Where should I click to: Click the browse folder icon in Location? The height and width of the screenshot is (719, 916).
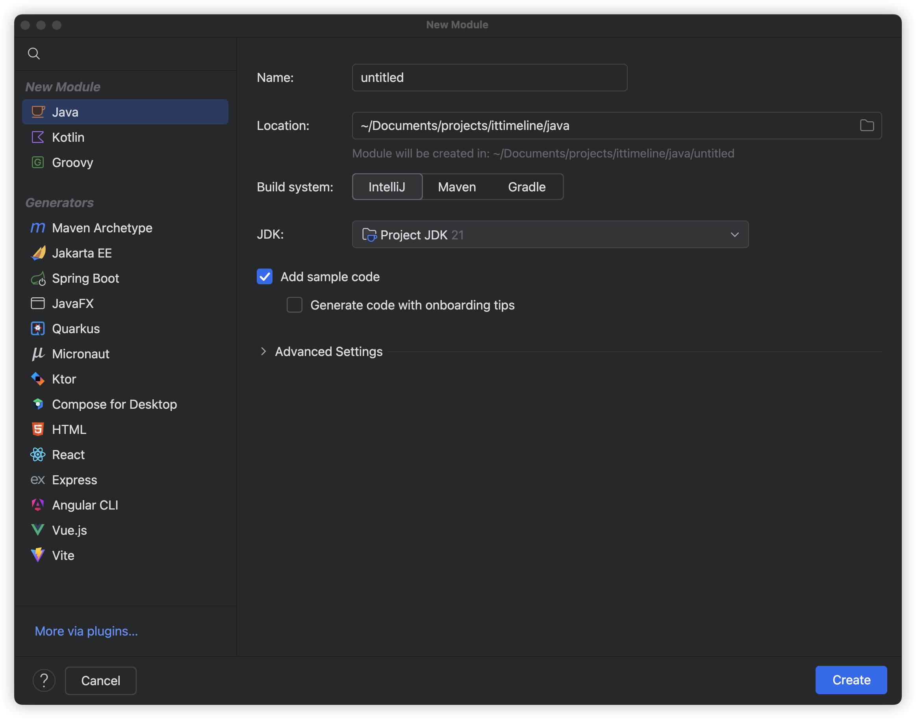click(867, 126)
